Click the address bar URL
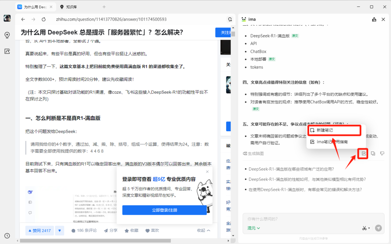Image resolution: width=391 pixels, height=244 pixels. coord(111,20)
